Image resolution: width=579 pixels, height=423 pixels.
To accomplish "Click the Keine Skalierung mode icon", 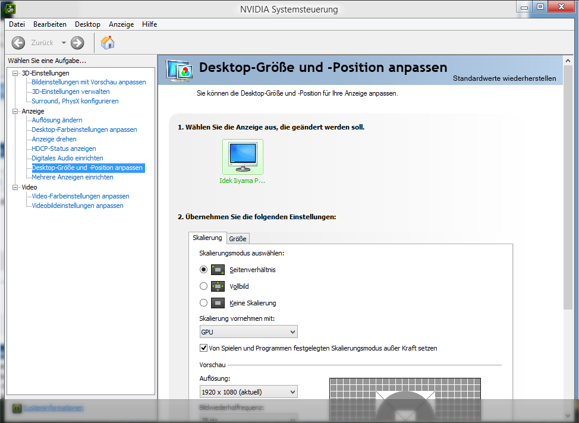I will (218, 303).
